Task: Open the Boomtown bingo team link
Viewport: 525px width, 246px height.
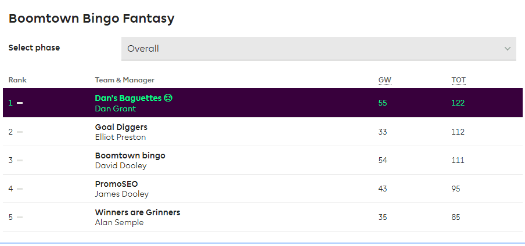Action: [x=130, y=155]
